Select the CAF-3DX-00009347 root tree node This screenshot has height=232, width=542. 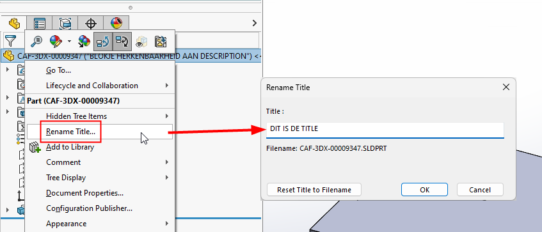(x=131, y=56)
